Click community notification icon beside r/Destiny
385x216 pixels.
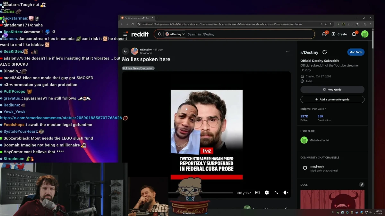(324, 52)
